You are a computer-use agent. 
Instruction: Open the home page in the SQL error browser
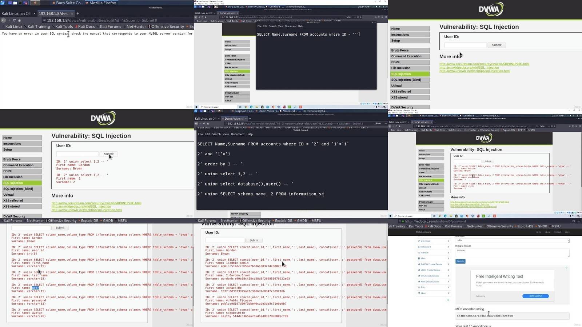tap(20, 20)
